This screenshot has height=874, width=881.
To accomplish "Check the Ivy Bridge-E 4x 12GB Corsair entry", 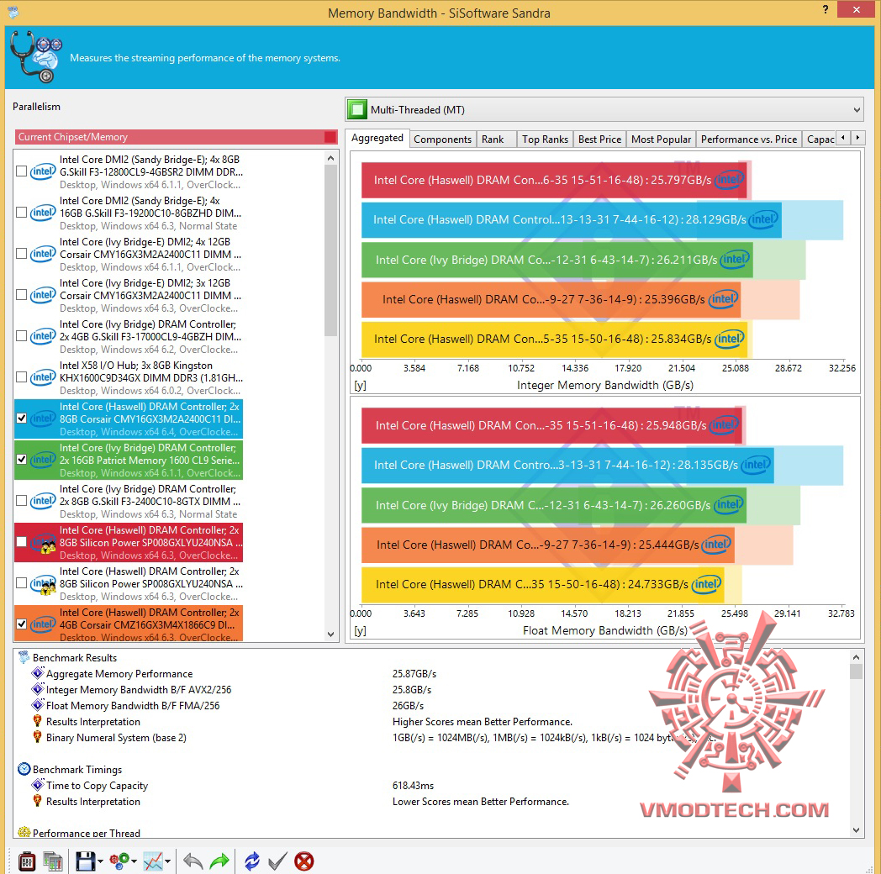I will pos(21,253).
